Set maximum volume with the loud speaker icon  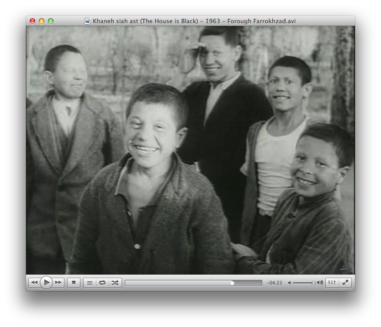click(320, 283)
